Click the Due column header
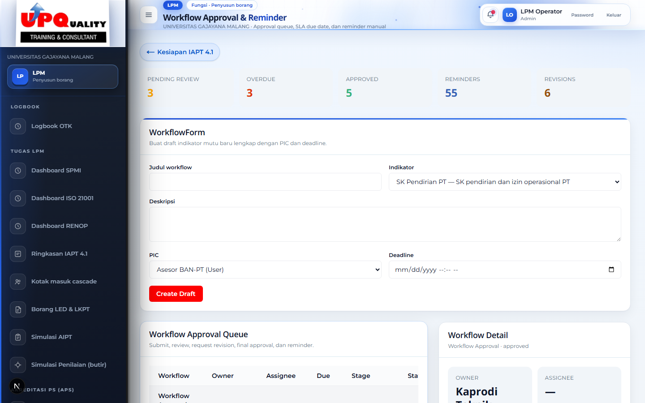645x403 pixels. [x=323, y=376]
